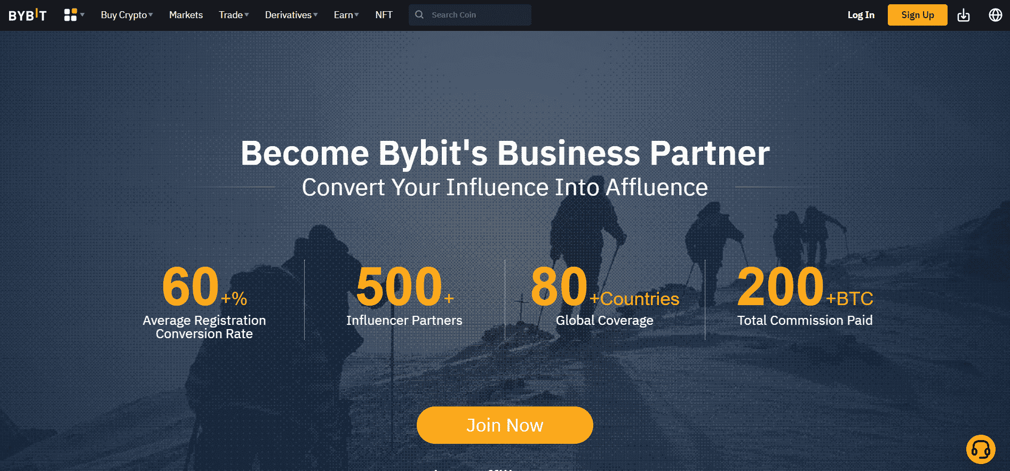The height and width of the screenshot is (471, 1010).
Task: Click the Bybit logo
Action: [x=27, y=15]
